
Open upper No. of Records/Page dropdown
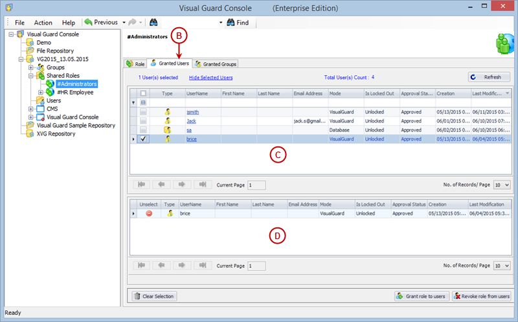502,185
